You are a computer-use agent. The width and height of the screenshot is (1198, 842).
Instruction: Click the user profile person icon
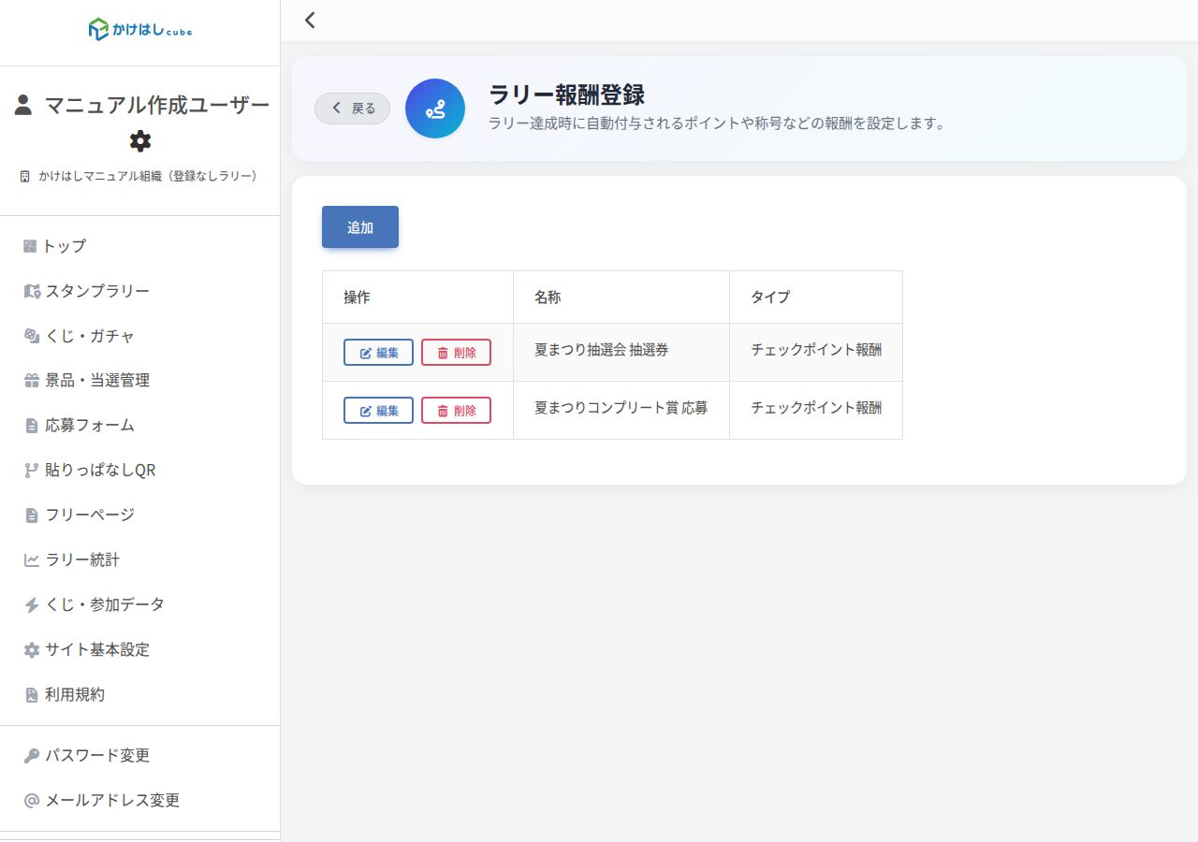(23, 105)
